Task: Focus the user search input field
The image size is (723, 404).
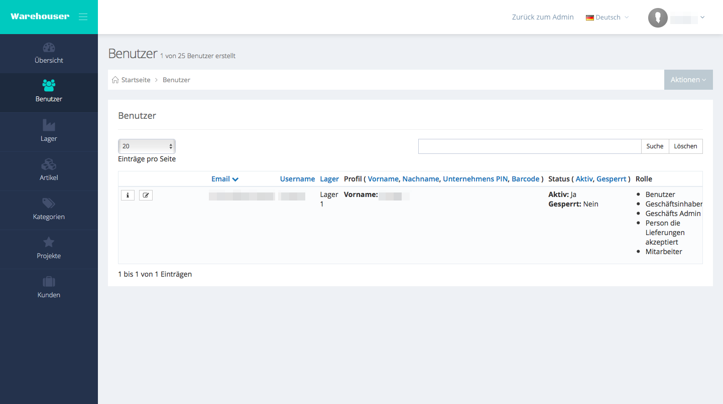Action: pos(529,146)
